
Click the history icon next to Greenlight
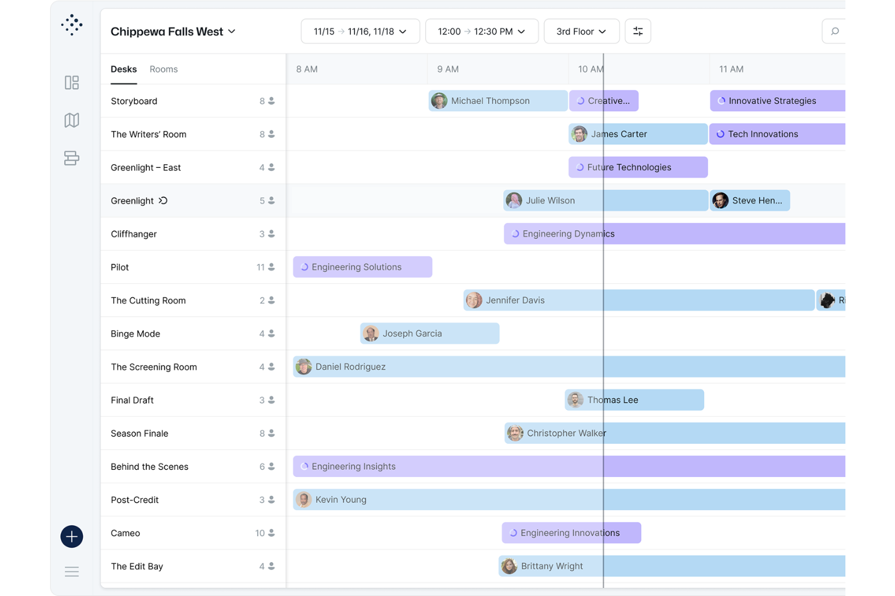(x=163, y=200)
